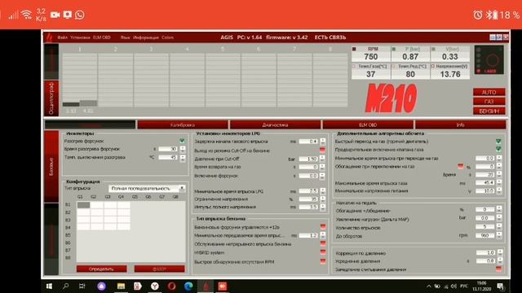Open the Язык menu
The width and height of the screenshot is (522, 293).
coord(125,37)
